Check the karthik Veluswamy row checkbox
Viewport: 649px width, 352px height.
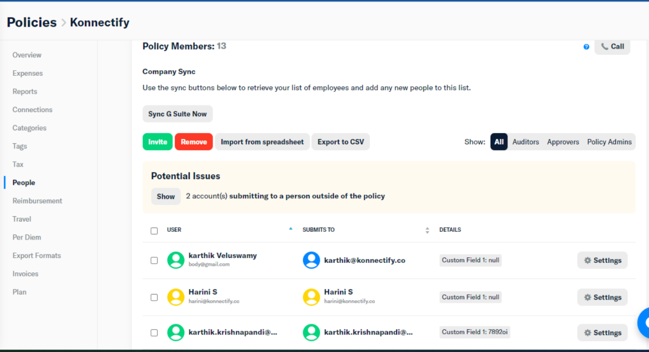click(154, 261)
